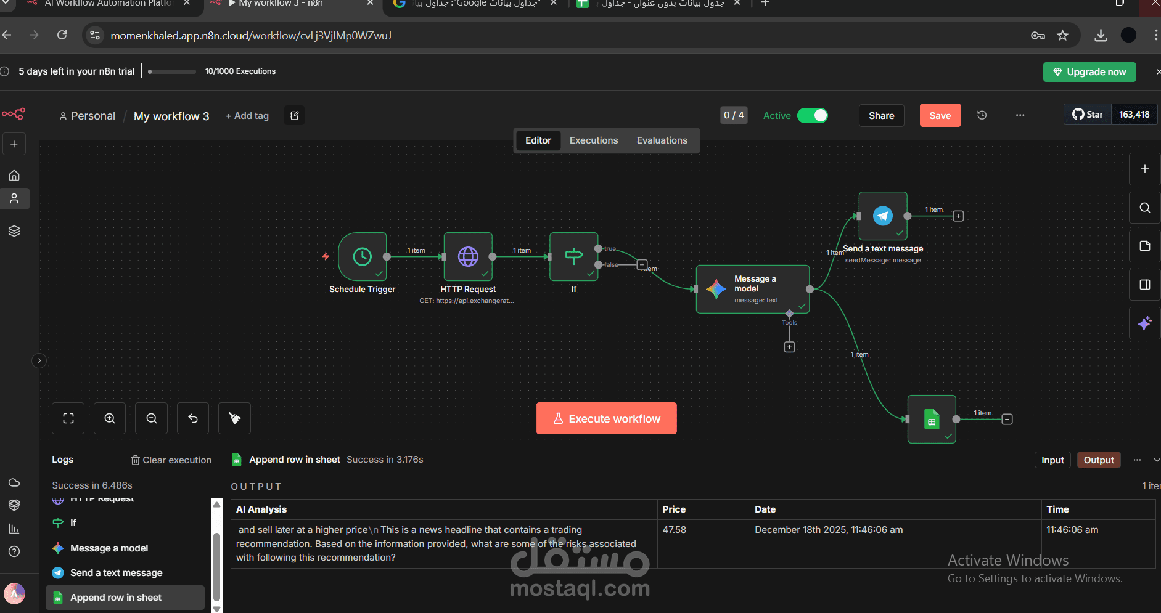Open the Home overview icon in the sidebar
This screenshot has width=1161, height=613.
point(14,176)
